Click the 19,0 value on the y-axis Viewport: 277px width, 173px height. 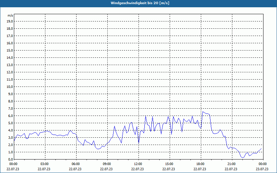(x=10, y=21)
